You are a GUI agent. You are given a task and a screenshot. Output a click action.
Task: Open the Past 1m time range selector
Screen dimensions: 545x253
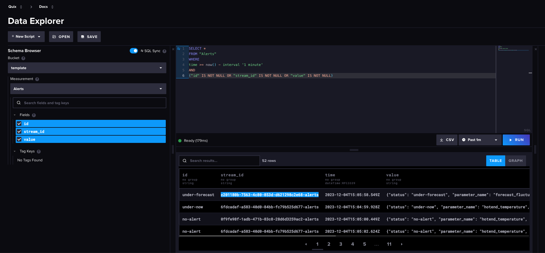point(480,140)
